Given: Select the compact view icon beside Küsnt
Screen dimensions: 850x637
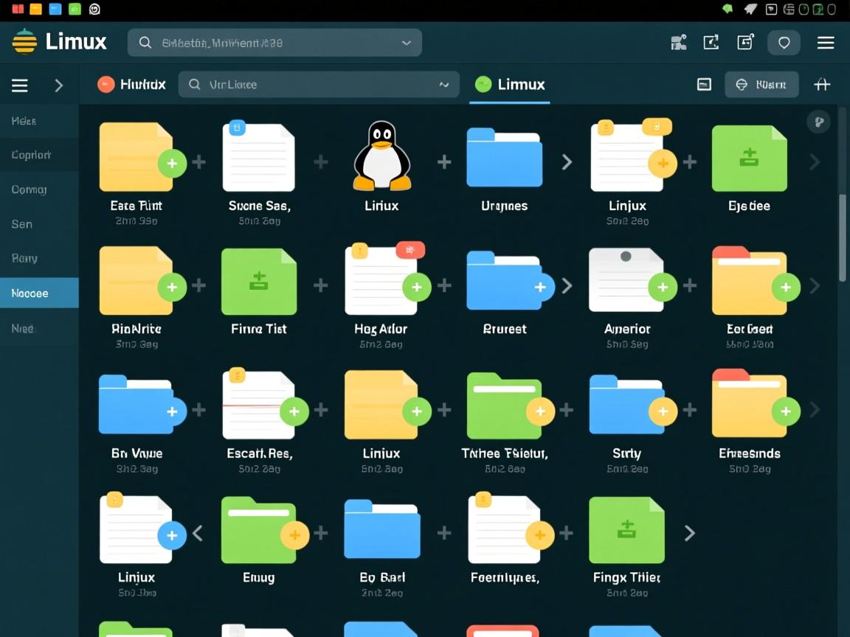Looking at the screenshot, I should (703, 84).
